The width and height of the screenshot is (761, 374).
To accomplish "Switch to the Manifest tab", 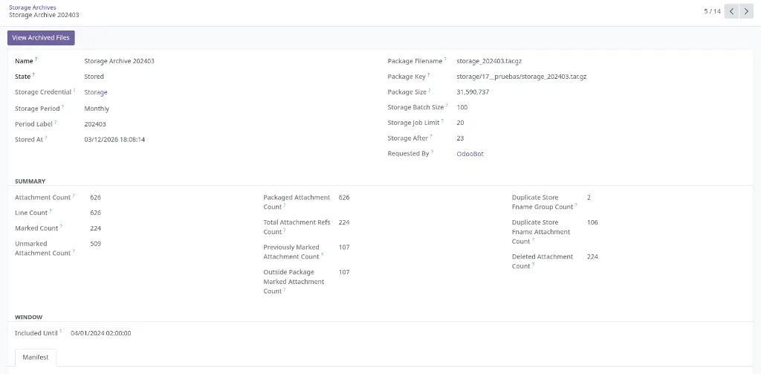I will click(x=36, y=358).
